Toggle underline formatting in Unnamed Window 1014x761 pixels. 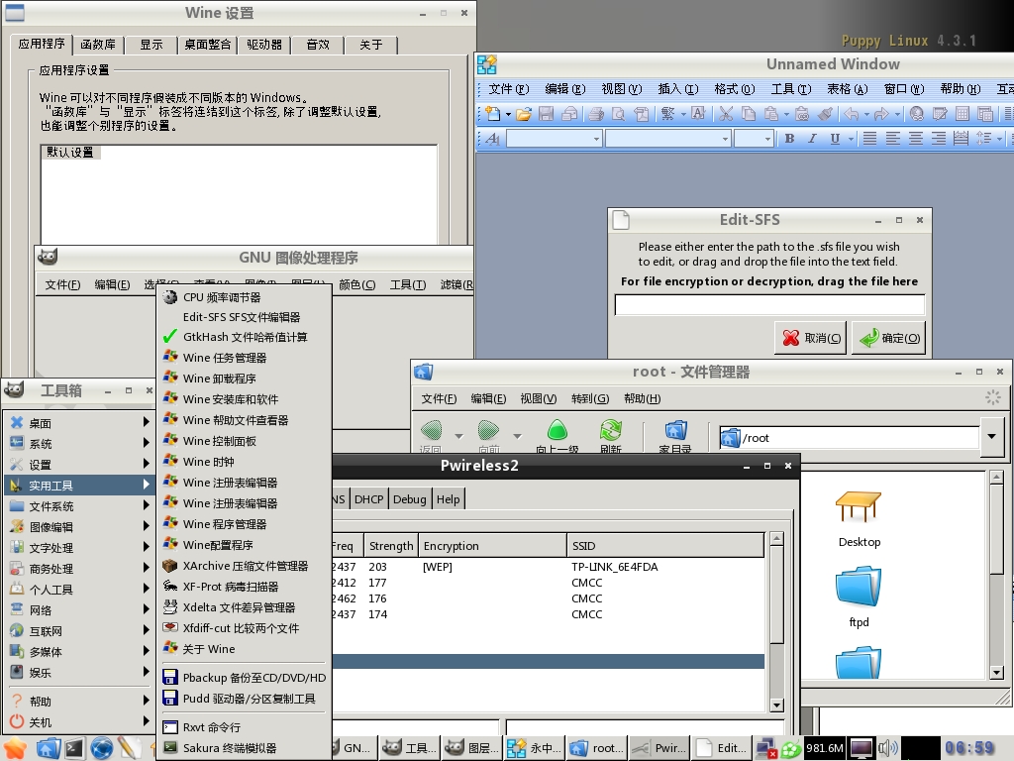835,138
